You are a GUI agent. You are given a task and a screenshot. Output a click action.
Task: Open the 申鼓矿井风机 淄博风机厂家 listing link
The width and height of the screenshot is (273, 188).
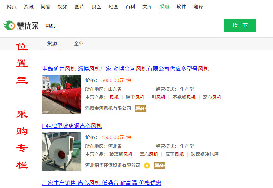point(125,69)
